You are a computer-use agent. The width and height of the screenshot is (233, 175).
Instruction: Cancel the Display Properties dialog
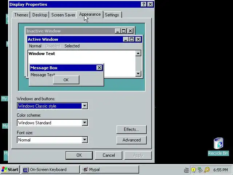(x=108, y=155)
